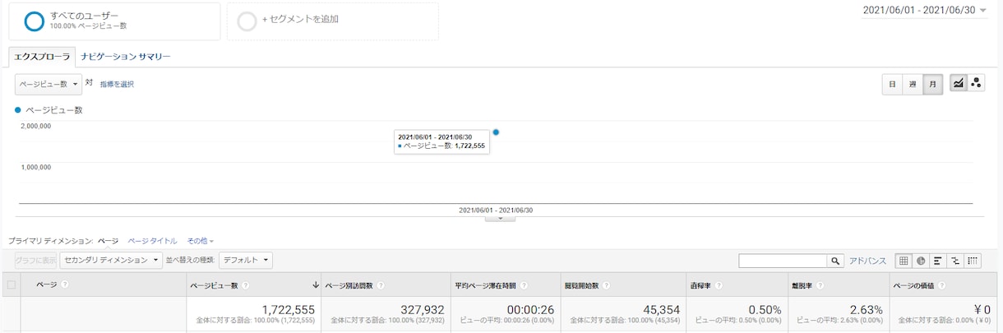Open help icon next to ページ別訪問数 header

click(381, 285)
